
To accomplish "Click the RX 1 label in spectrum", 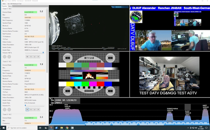I will [51, 99].
